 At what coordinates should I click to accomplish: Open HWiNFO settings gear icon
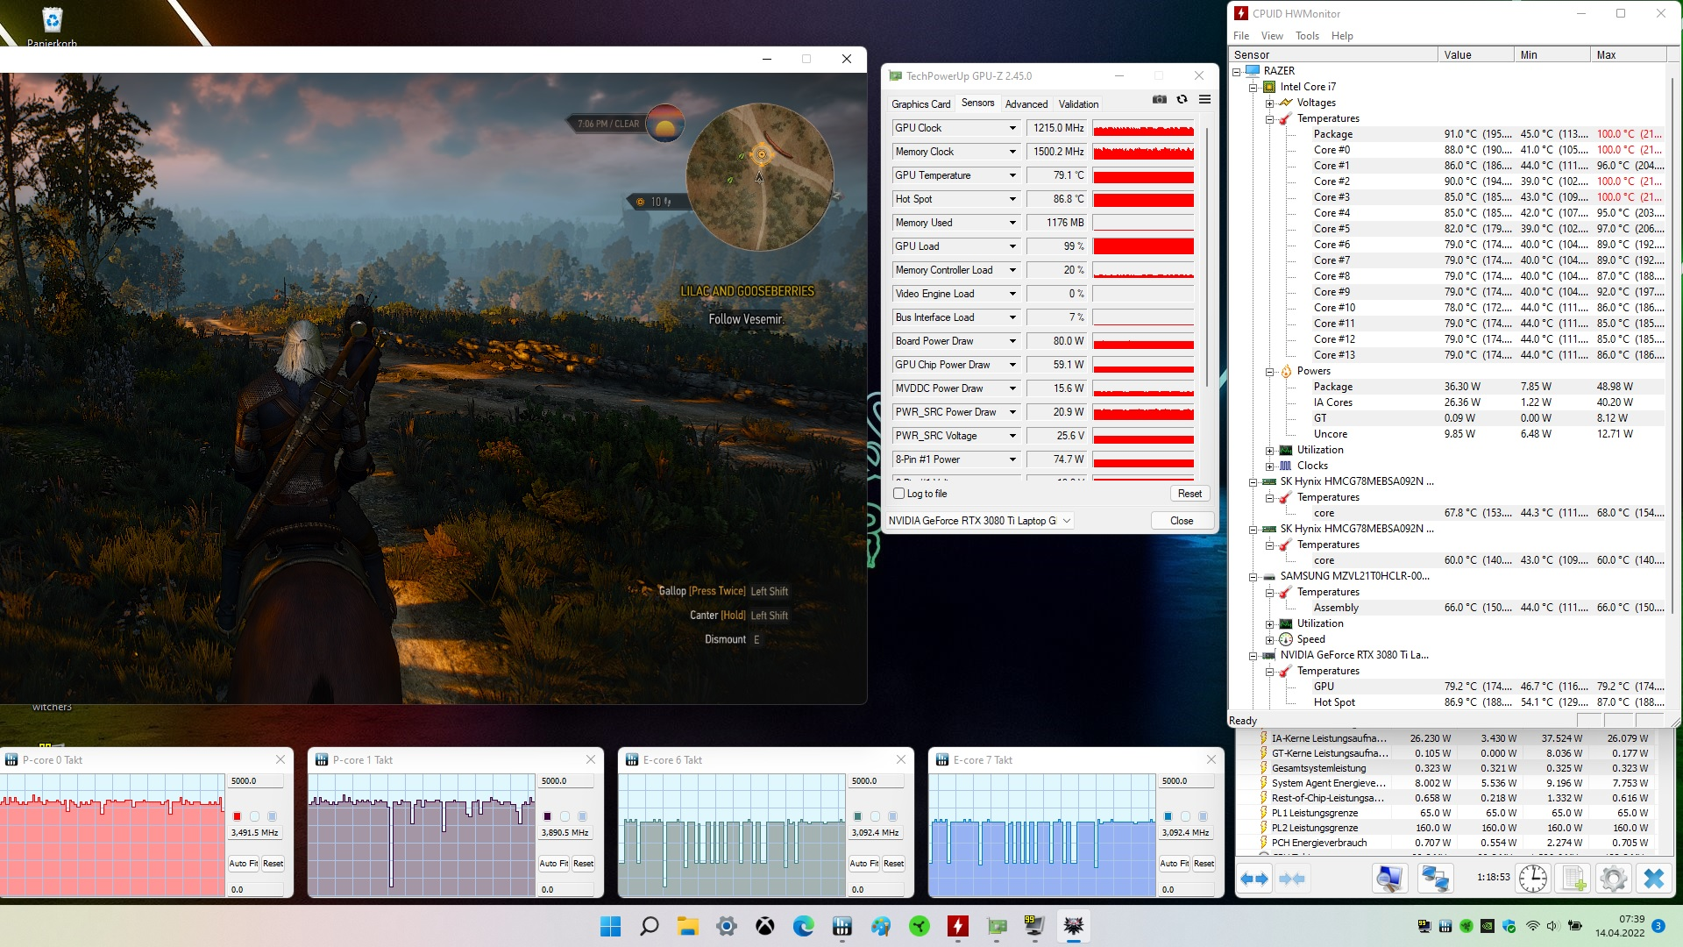(1613, 879)
